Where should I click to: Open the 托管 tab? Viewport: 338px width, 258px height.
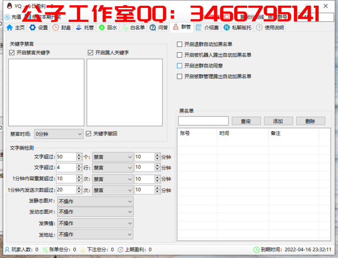tap(85, 28)
